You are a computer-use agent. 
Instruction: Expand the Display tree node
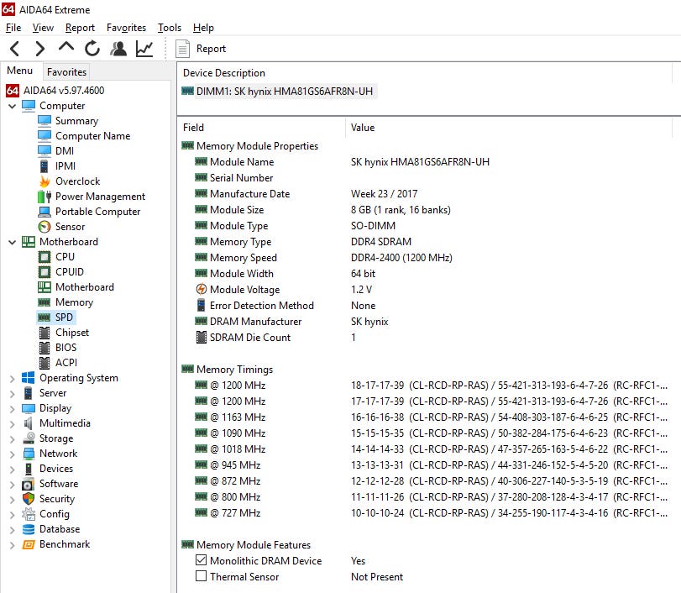[12, 409]
